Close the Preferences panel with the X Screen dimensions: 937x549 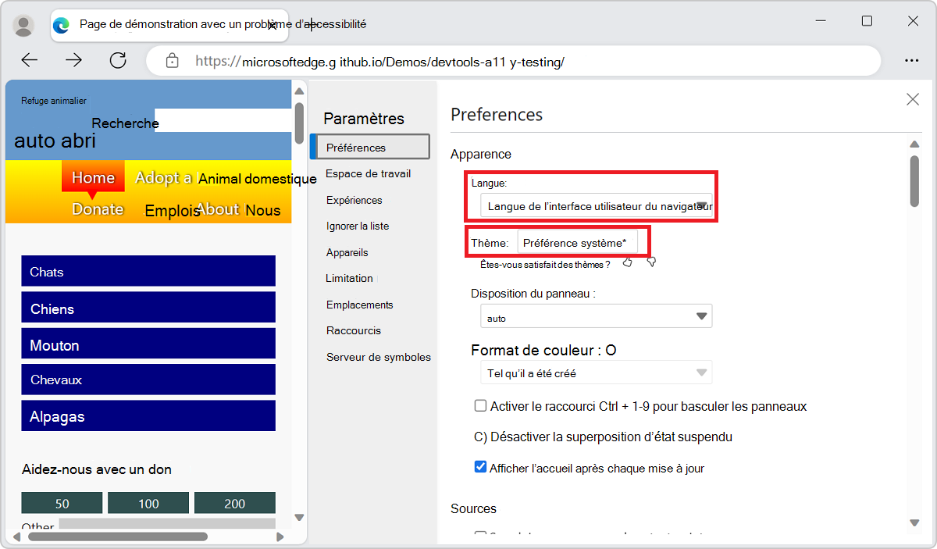(913, 99)
